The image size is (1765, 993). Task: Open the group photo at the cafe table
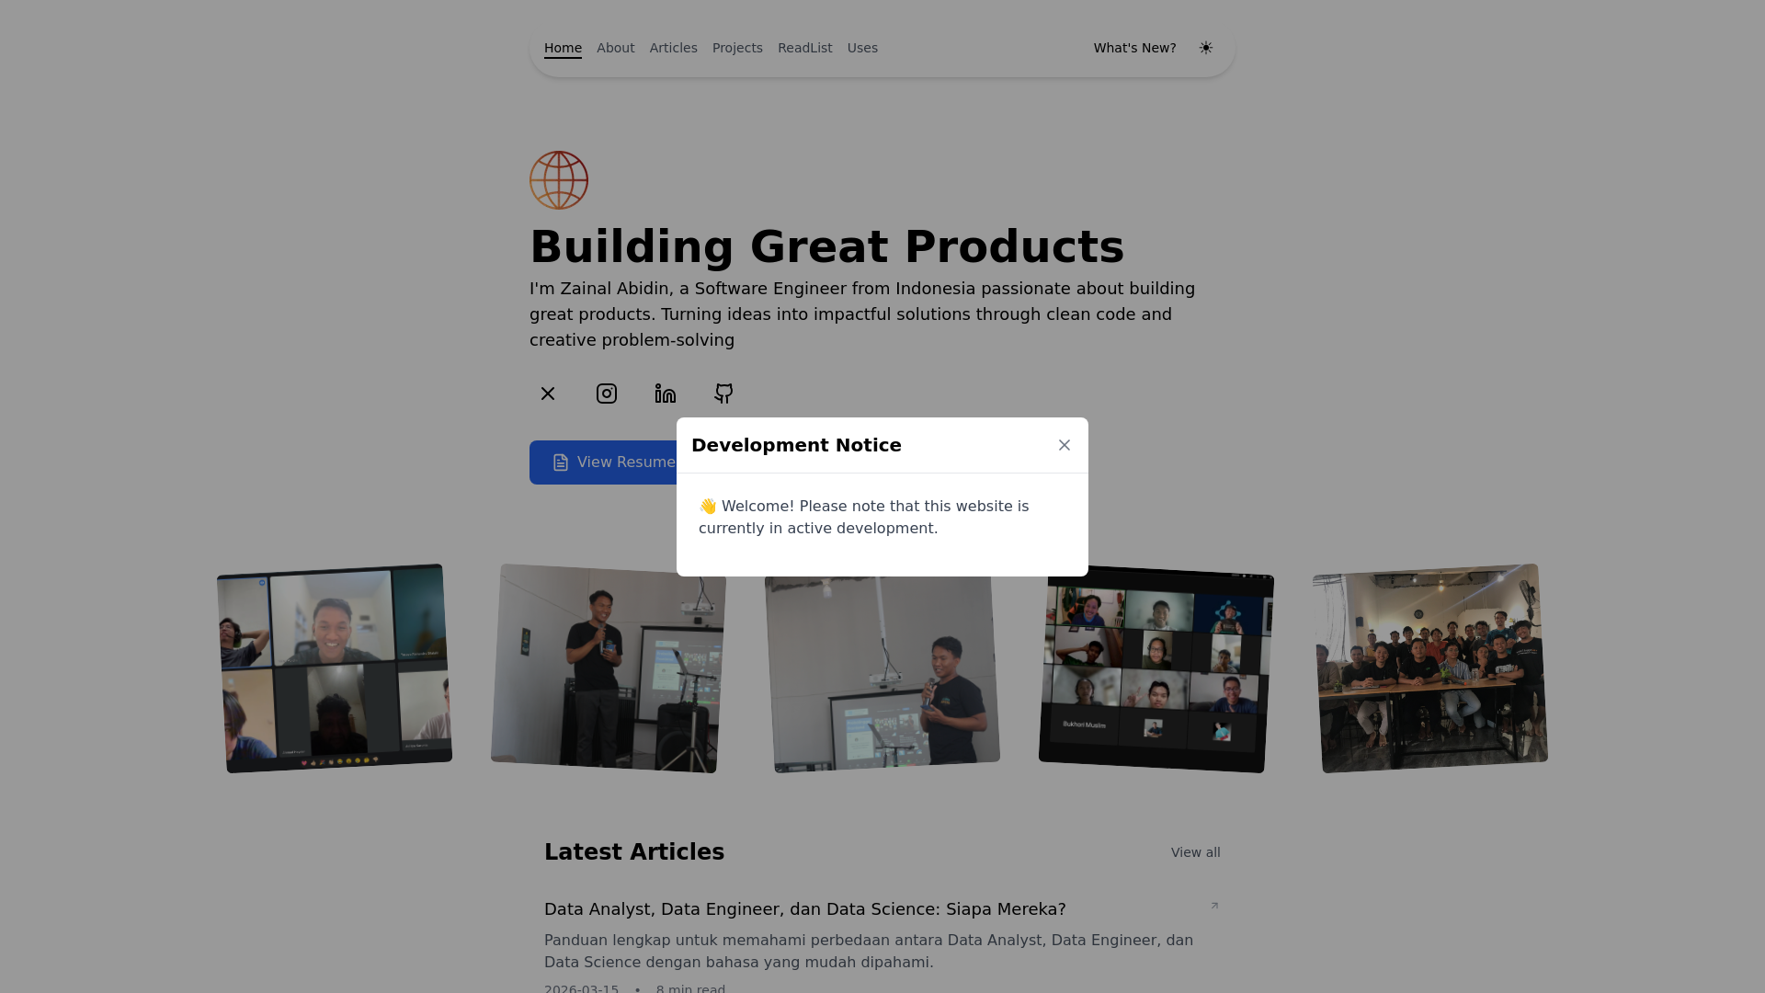click(x=1430, y=668)
